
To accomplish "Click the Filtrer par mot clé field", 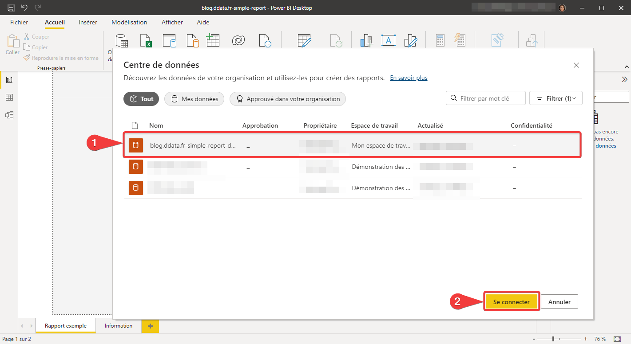I will [x=486, y=98].
